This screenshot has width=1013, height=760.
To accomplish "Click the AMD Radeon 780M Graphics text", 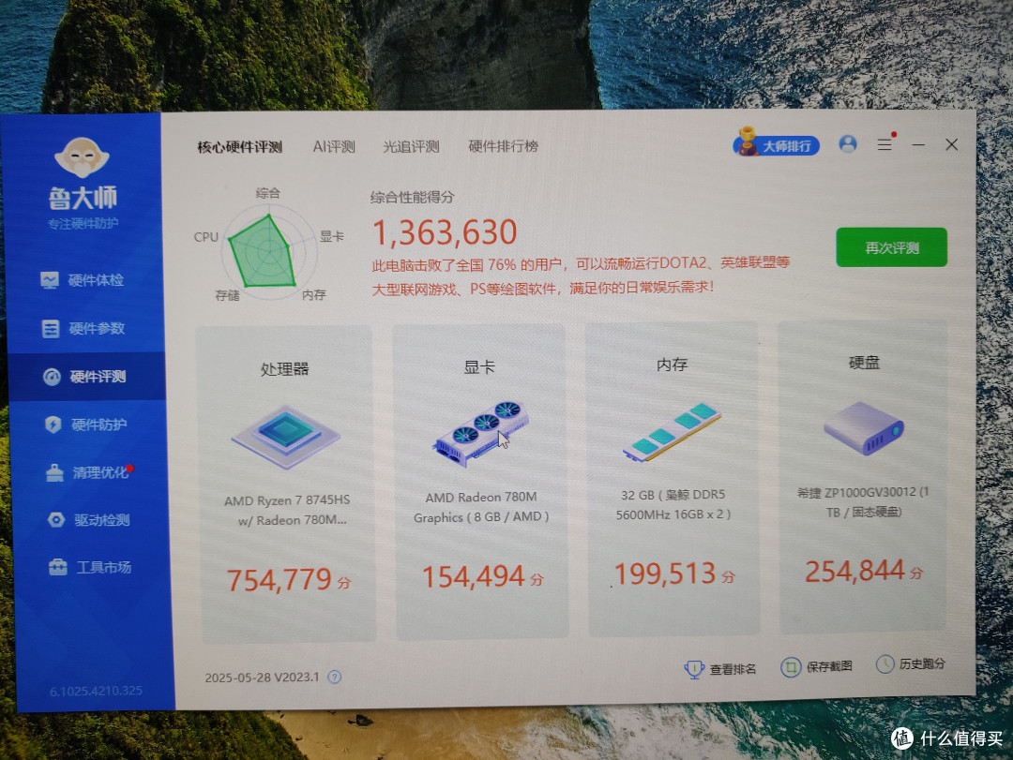I will pyautogui.click(x=481, y=507).
